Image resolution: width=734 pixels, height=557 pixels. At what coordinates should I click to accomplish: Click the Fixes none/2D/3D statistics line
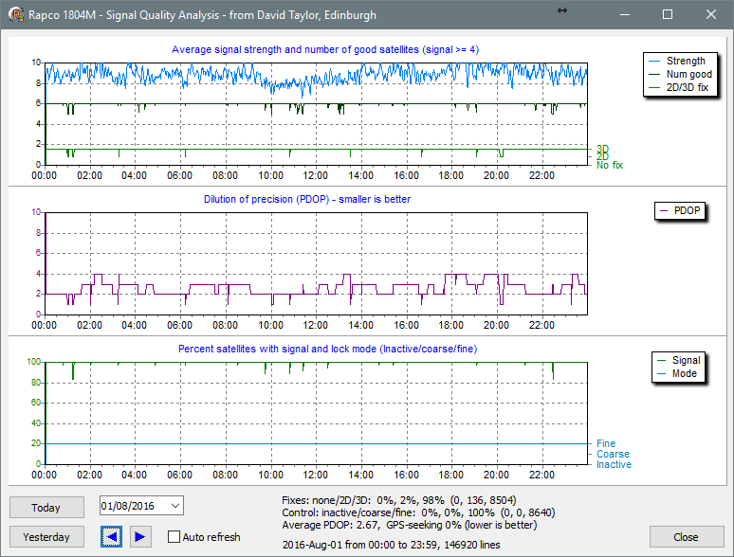point(399,500)
